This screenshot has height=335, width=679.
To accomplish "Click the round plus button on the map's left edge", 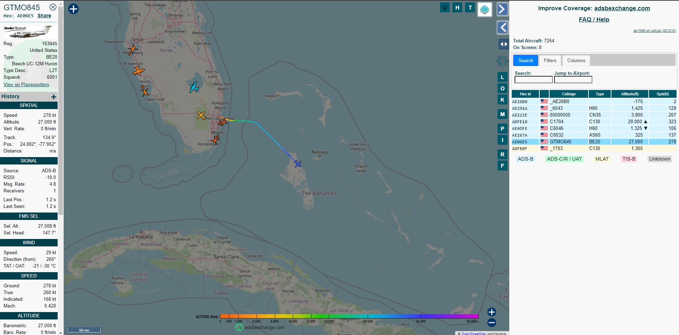I will coord(74,9).
